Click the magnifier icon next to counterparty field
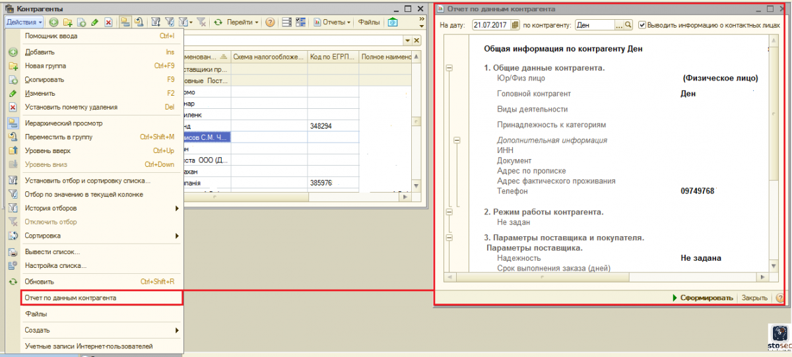The width and height of the screenshot is (792, 357). coord(628,25)
